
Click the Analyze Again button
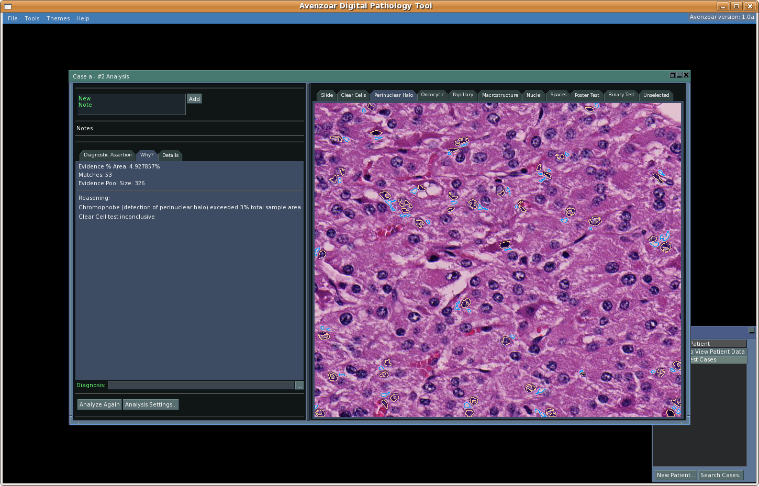[99, 404]
